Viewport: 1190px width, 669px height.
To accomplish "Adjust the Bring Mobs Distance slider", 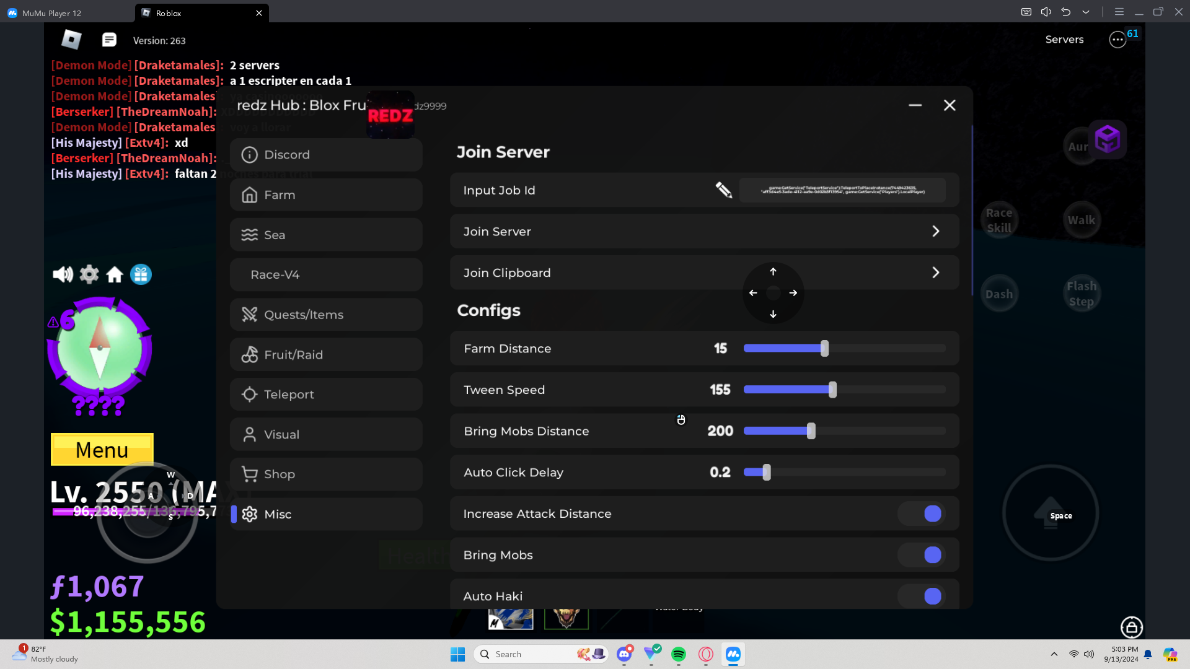I will pyautogui.click(x=845, y=431).
